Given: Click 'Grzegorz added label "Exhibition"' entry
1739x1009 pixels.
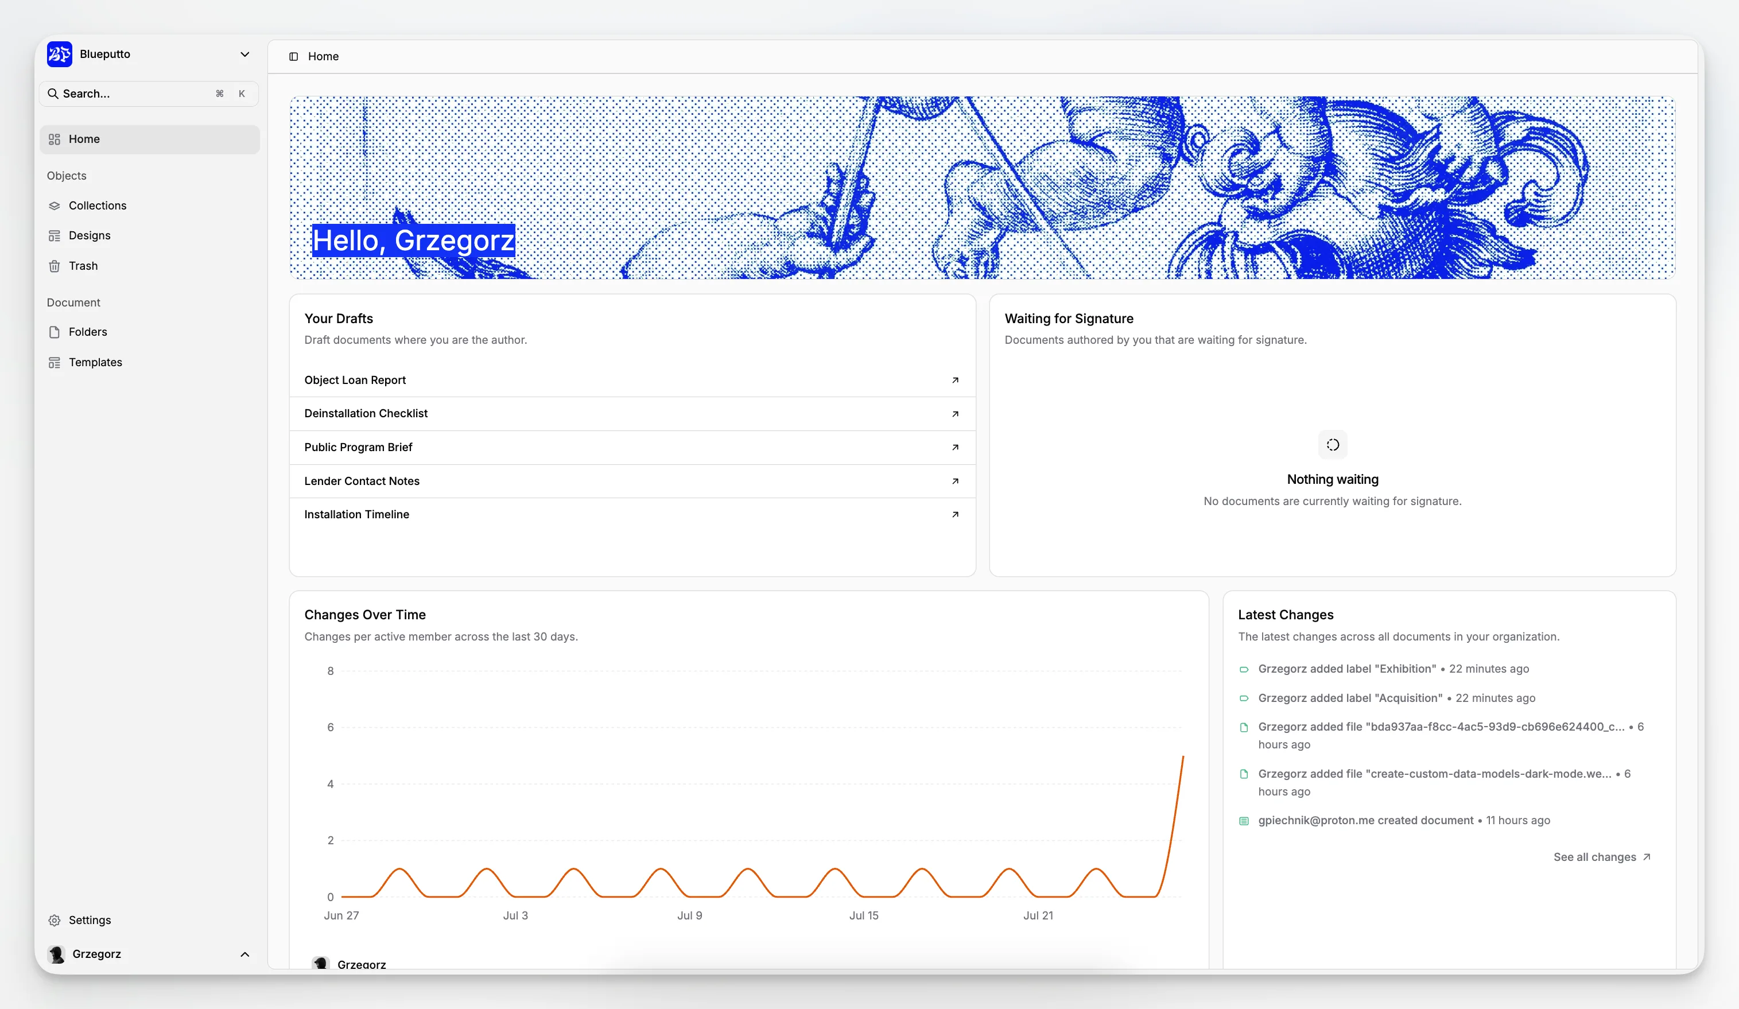Looking at the screenshot, I should point(1393,669).
